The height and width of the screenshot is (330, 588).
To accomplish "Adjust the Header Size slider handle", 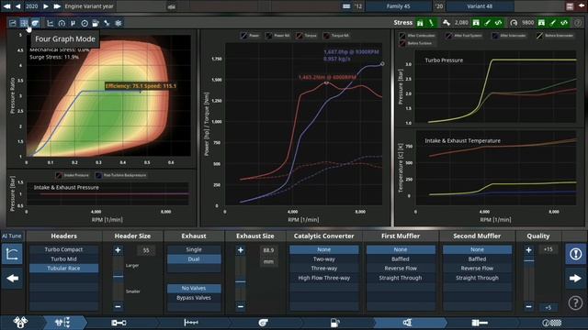I will 118,277.
